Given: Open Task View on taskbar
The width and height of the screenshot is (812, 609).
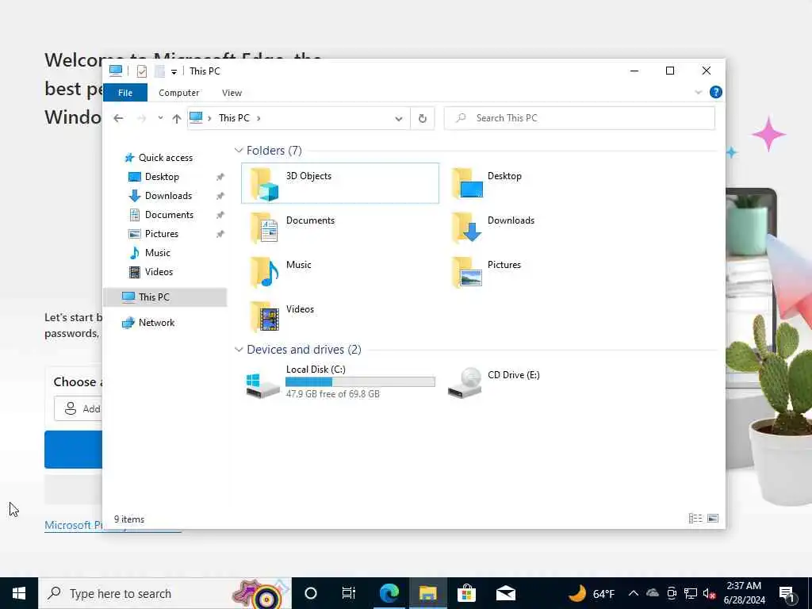Looking at the screenshot, I should coord(349,593).
